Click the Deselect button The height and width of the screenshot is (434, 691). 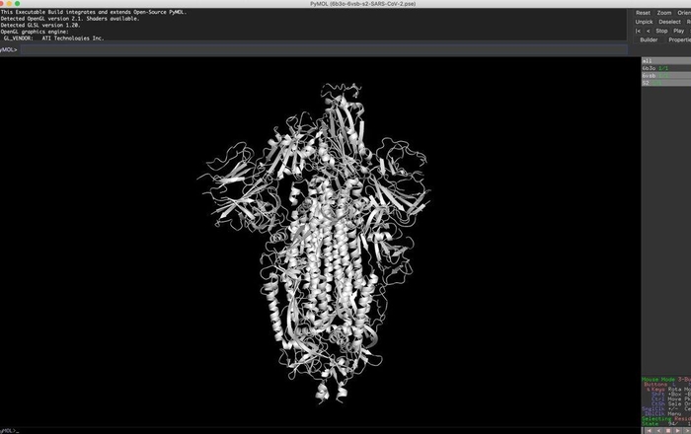click(x=669, y=22)
